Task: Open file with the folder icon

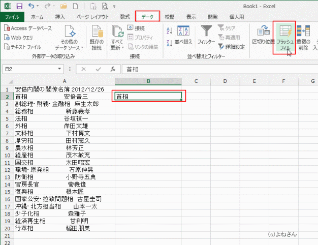Action: click(x=63, y=6)
